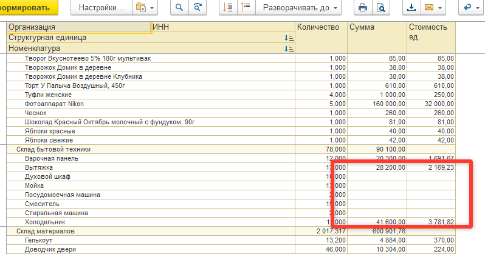Screen dimensions: 485x254
Task: Click the 2 017,317 quantity cell
Action: [x=322, y=231]
